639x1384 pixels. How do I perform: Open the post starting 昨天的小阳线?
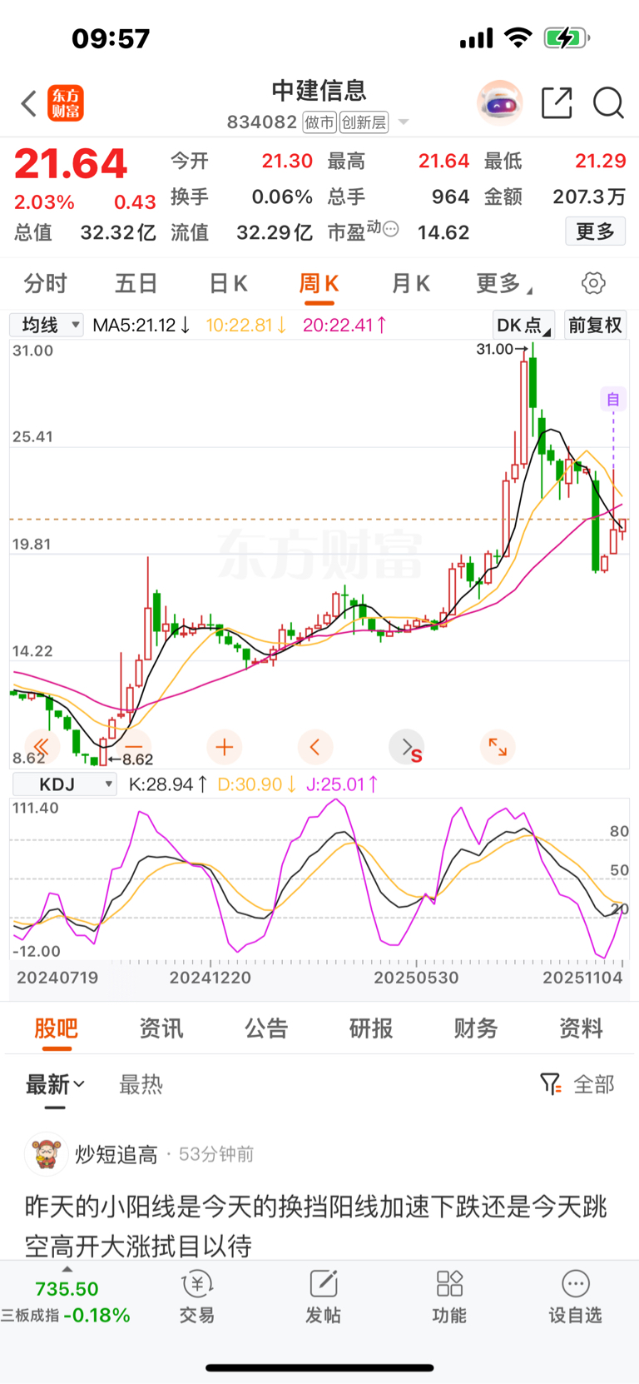(316, 1226)
